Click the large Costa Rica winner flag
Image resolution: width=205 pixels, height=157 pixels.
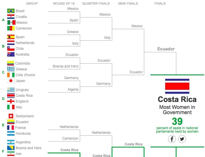(177, 86)
